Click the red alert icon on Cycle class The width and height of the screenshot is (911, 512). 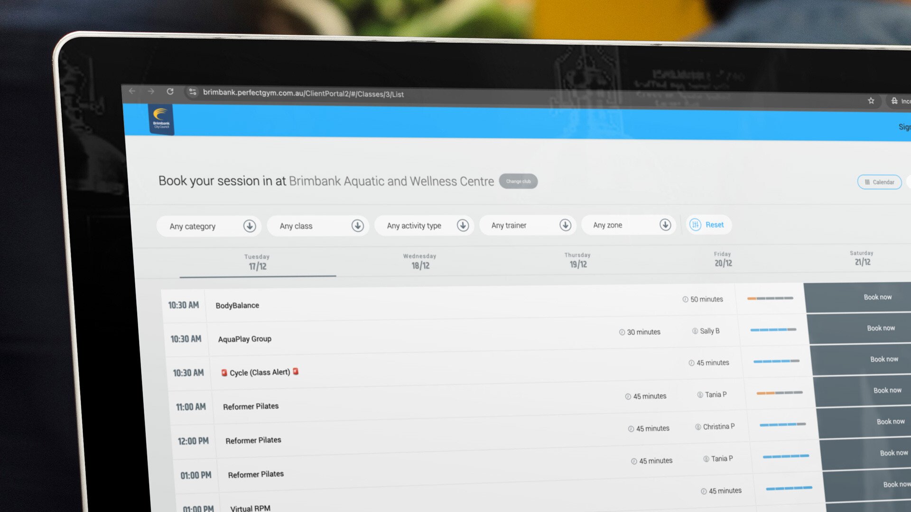tap(224, 373)
